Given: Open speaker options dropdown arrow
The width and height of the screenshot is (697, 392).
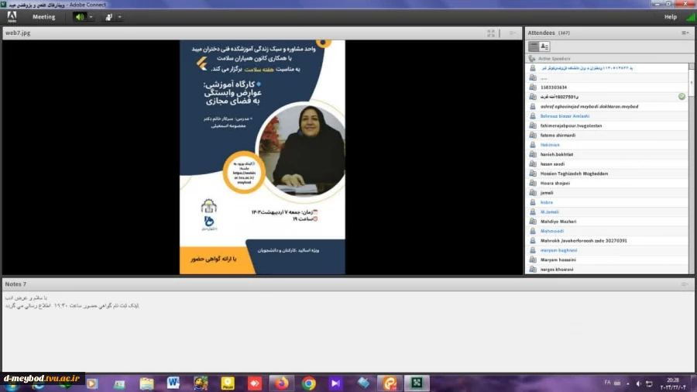Looking at the screenshot, I should 91,17.
